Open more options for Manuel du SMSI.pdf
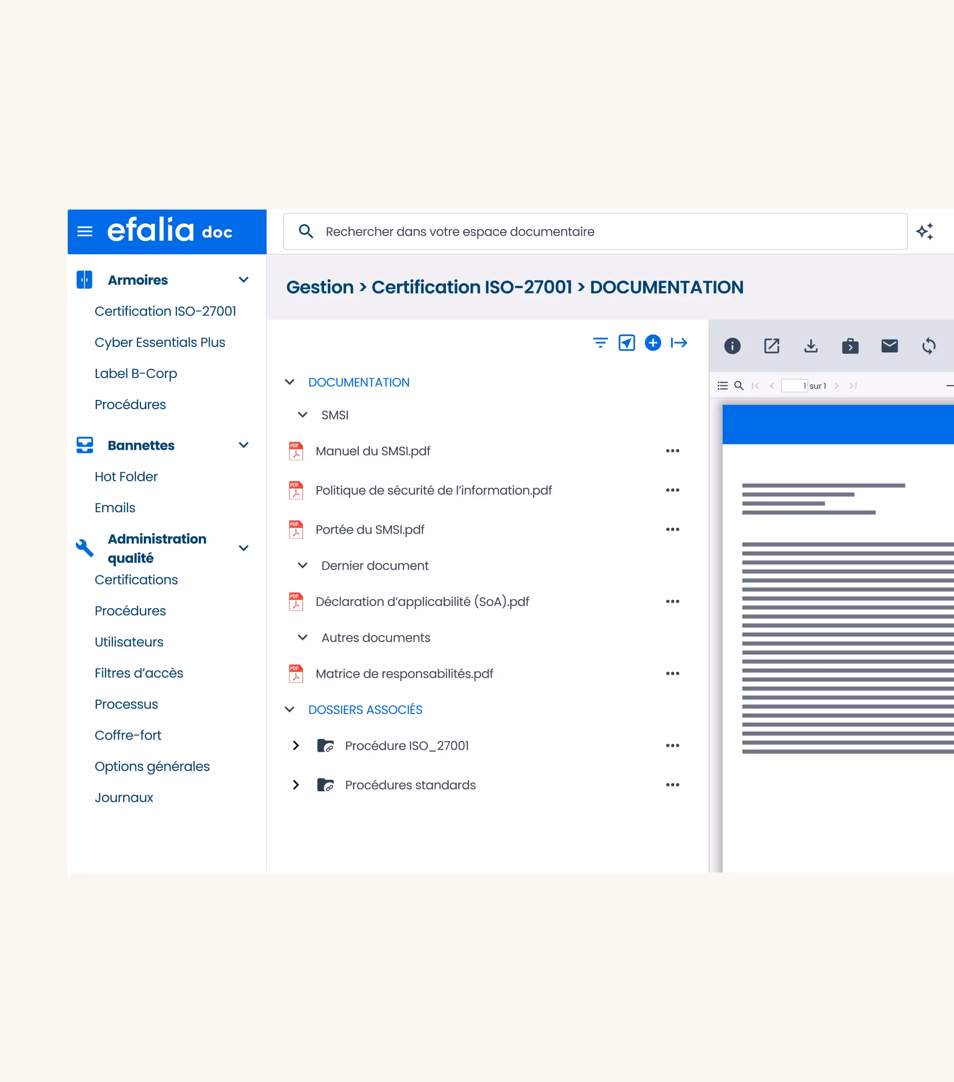 (672, 451)
